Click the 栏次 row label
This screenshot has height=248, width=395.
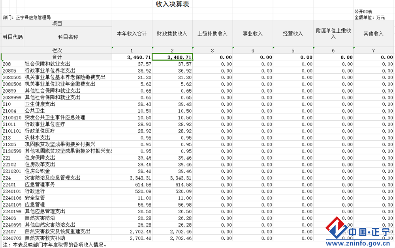click(x=57, y=50)
